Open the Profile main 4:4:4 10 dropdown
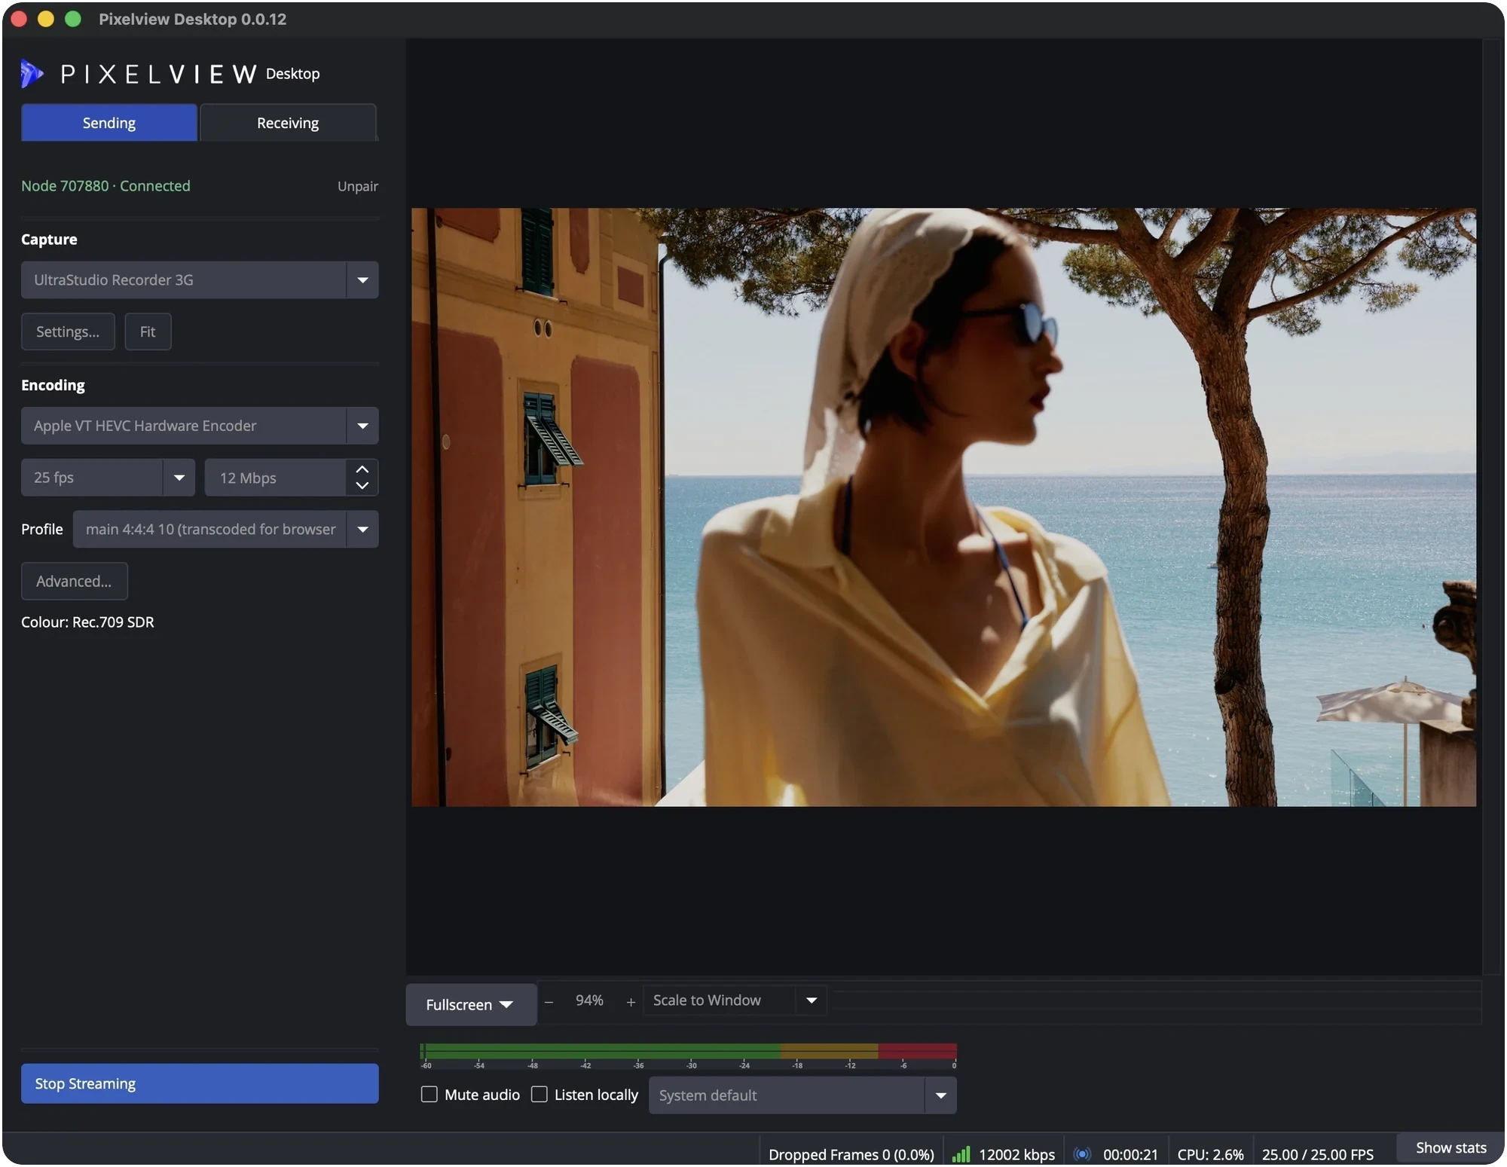 coord(226,529)
